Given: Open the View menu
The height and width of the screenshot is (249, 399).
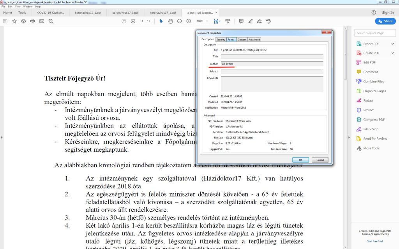Looking at the screenshot, I should pyautogui.click(x=18, y=7).
